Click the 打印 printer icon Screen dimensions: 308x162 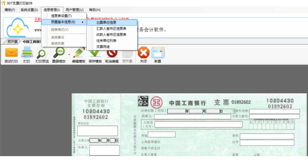27,52
